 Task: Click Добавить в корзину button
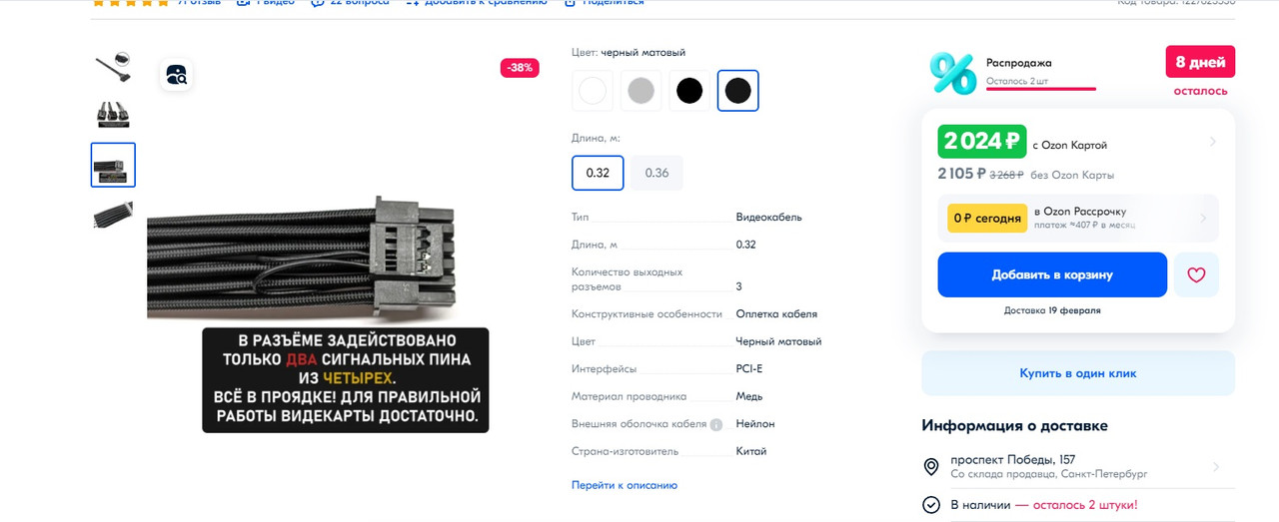tap(1052, 274)
